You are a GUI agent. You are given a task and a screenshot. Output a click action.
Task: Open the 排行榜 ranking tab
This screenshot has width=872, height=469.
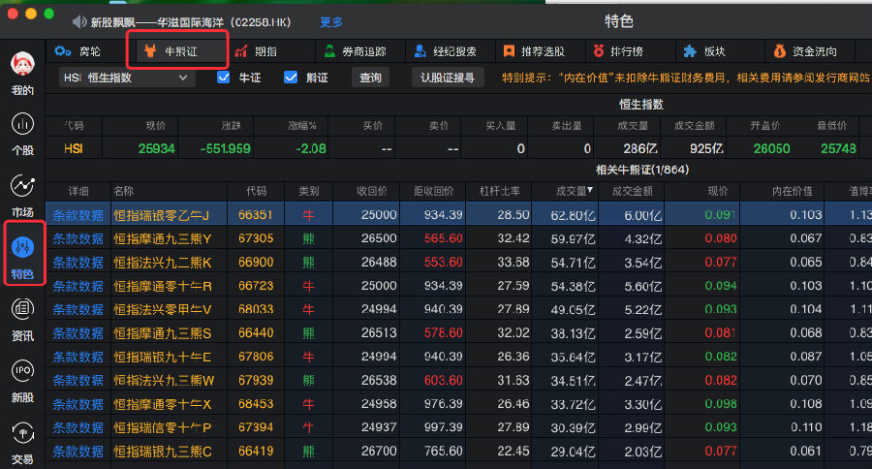tap(618, 51)
